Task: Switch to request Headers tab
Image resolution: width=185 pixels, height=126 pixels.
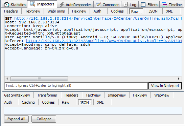Action: [11, 11]
